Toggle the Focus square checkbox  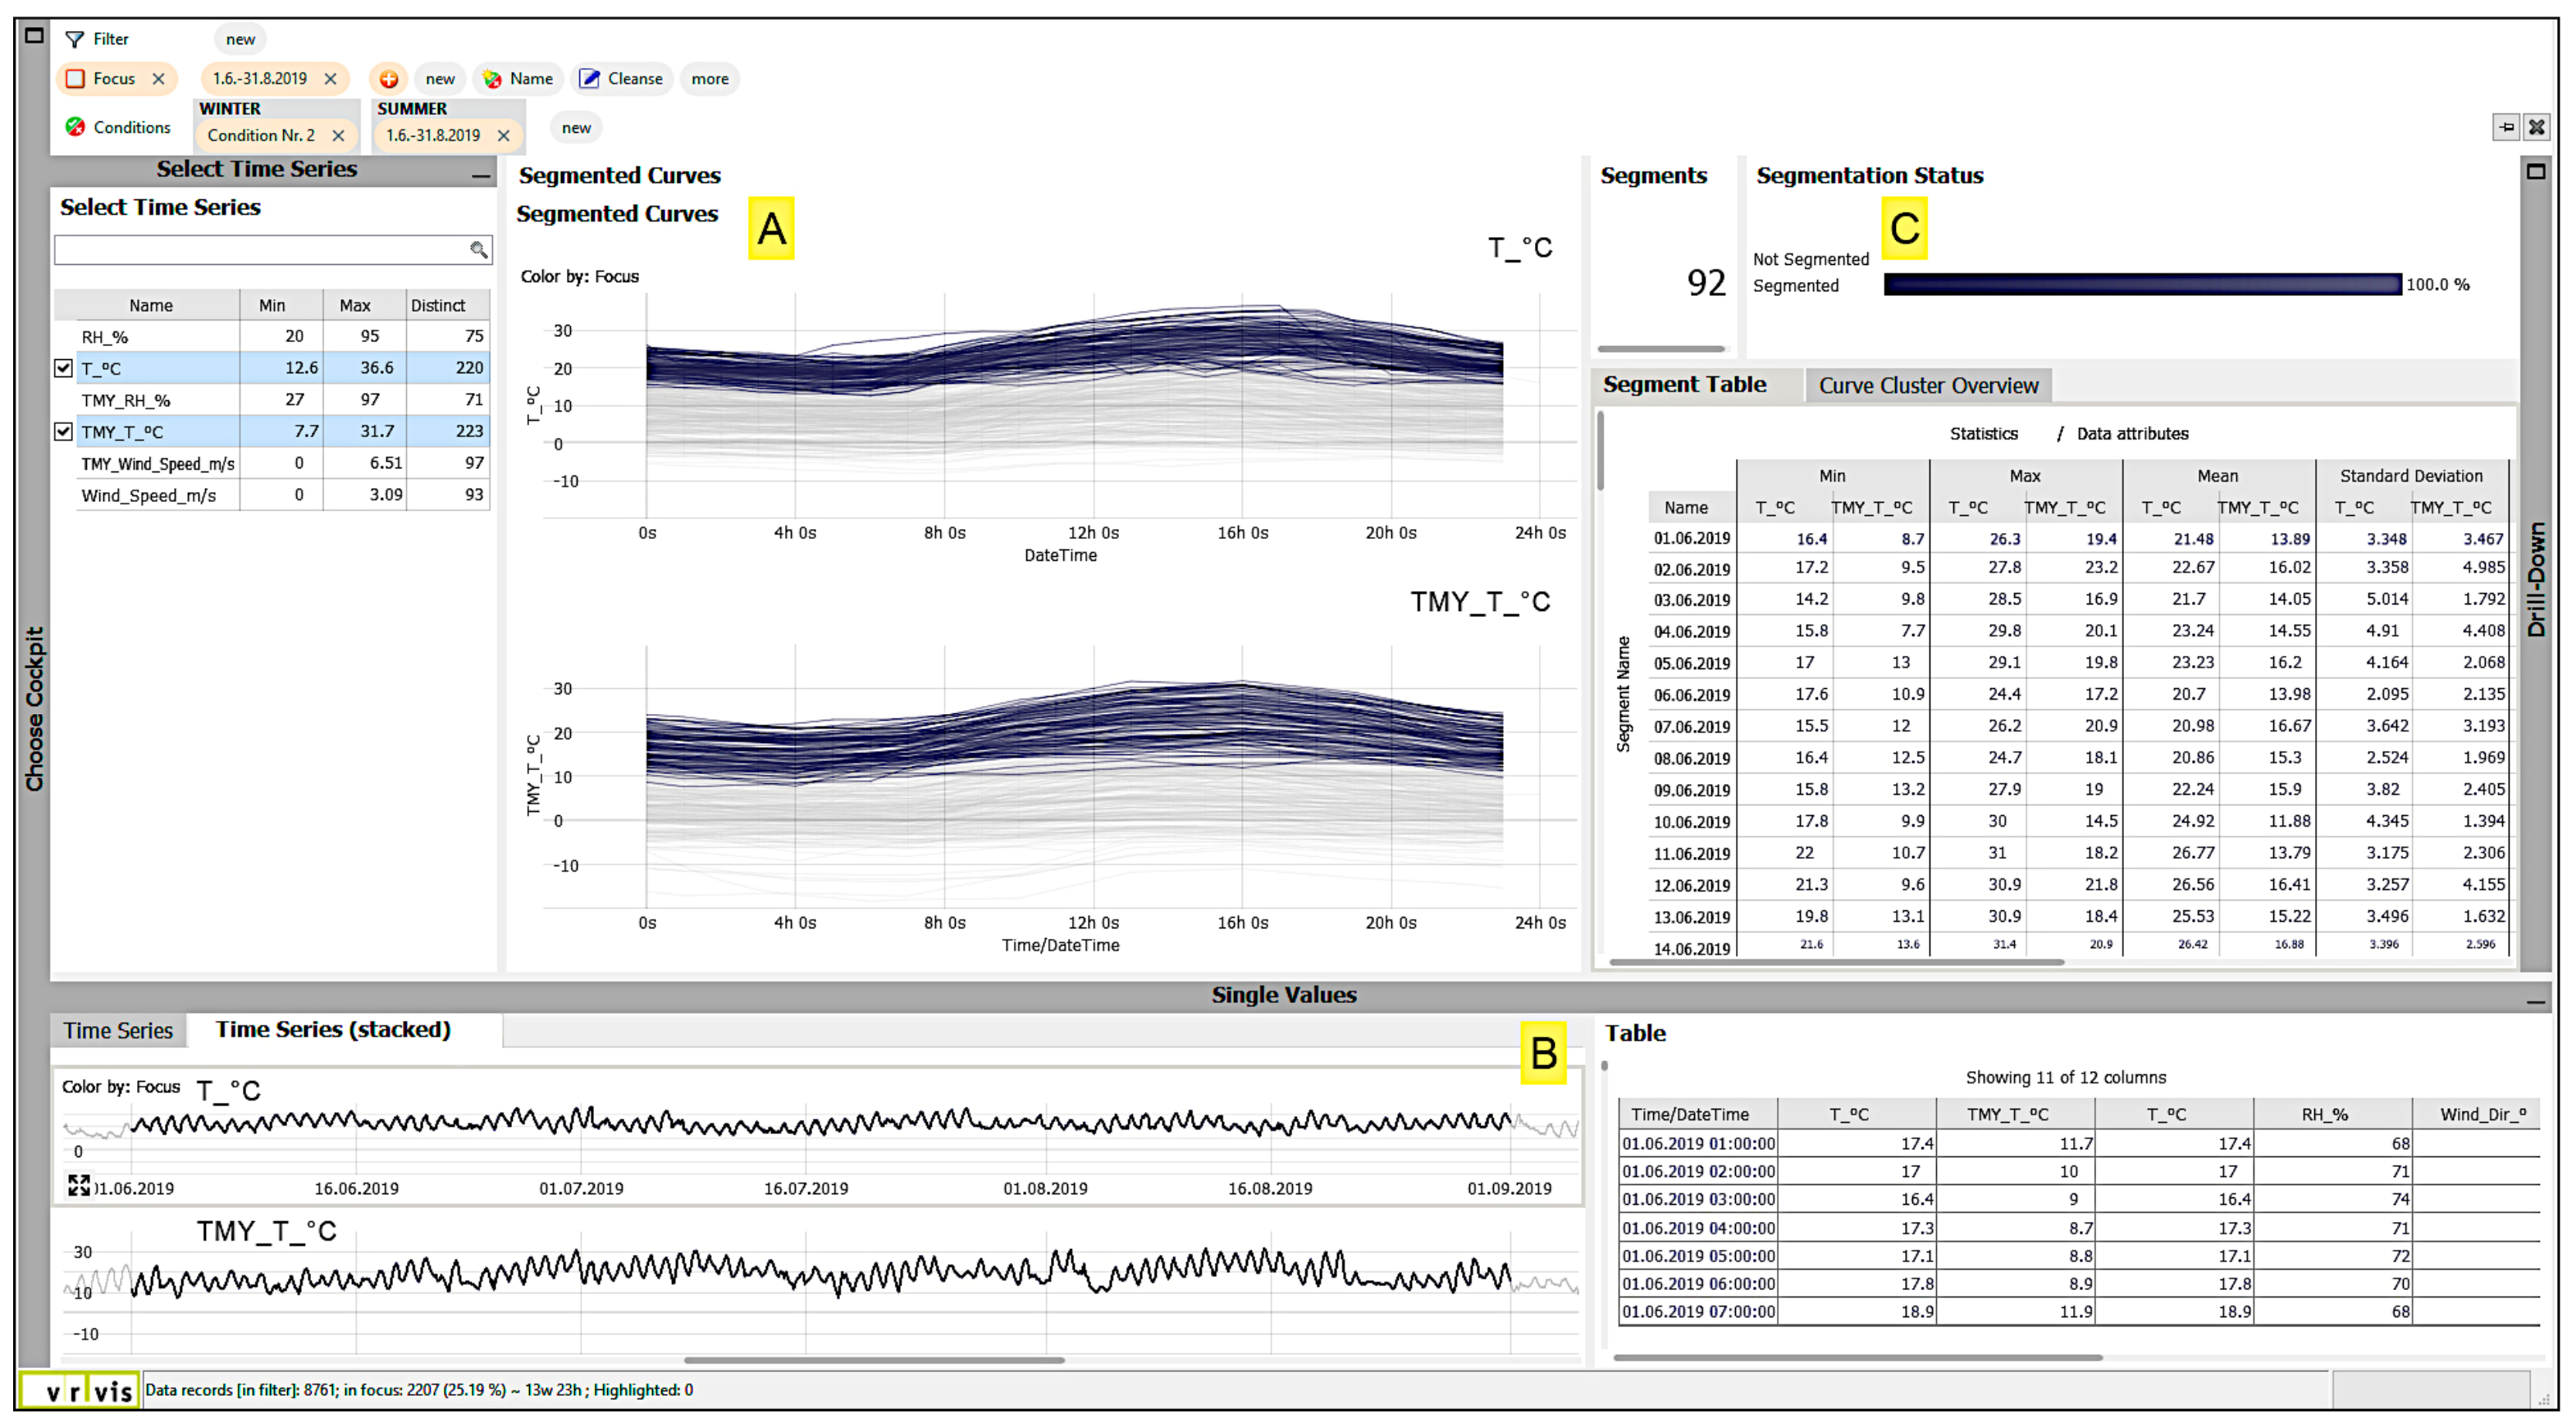[x=75, y=79]
